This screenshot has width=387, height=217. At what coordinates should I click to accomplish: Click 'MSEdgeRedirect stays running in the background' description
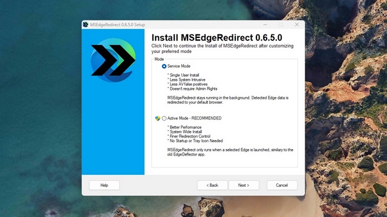point(228,100)
